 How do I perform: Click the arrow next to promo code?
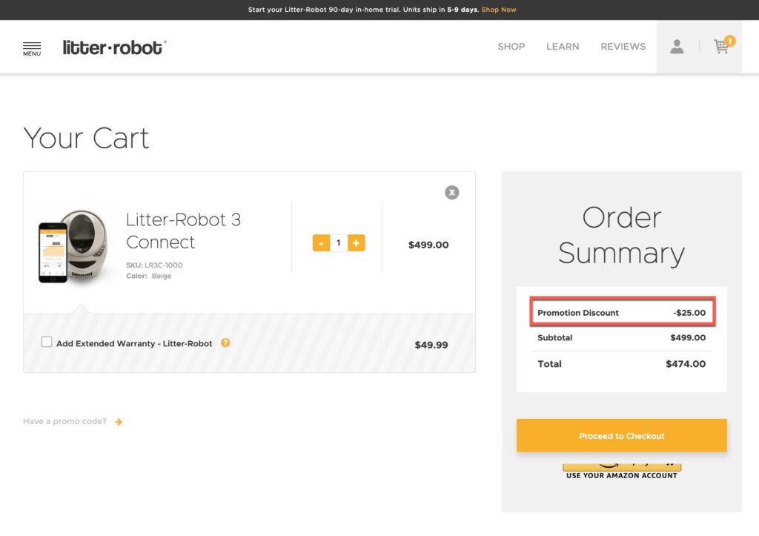[x=118, y=420]
